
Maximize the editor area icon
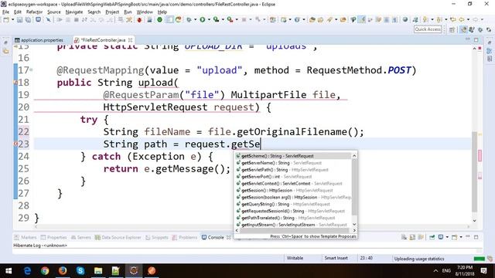click(476, 39)
